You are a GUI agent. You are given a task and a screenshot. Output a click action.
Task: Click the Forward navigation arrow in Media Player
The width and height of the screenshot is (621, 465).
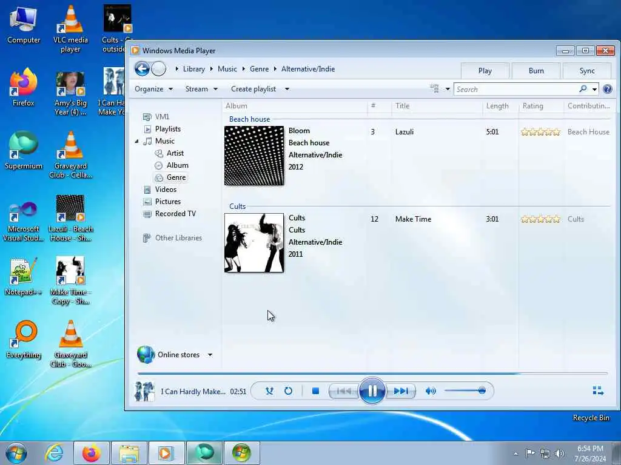[159, 69]
